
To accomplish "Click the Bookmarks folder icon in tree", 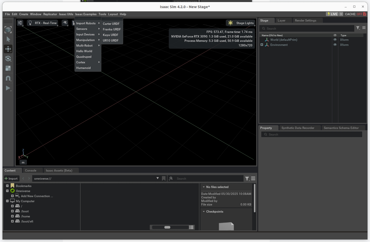I will (12, 186).
